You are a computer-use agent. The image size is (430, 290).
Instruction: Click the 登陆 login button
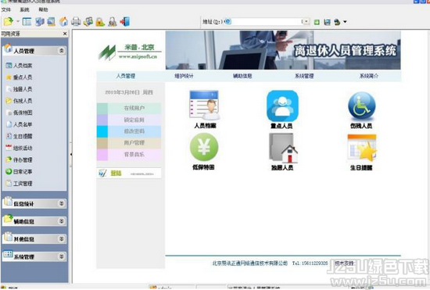129,174
